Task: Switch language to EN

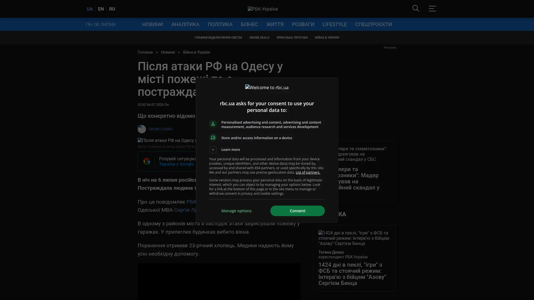Action: tap(101, 9)
